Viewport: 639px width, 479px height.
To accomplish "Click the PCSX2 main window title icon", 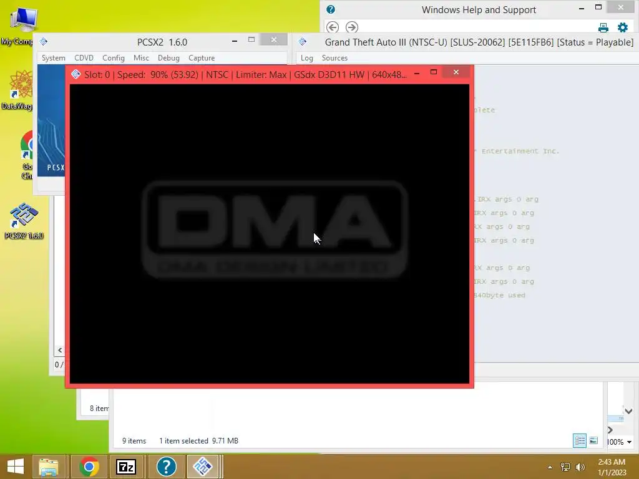I will tap(44, 42).
